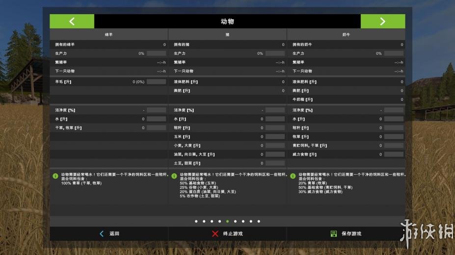Click the back chevron icon beside 返回
The width and height of the screenshot is (455, 255).
(102, 233)
